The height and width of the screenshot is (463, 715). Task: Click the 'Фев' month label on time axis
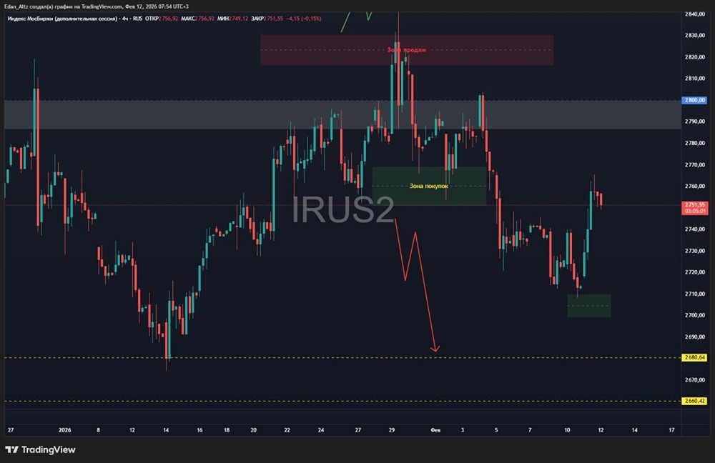[435, 429]
